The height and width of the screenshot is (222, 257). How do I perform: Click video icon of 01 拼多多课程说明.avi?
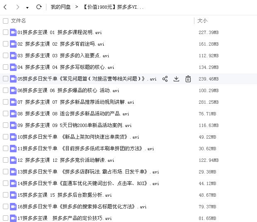[13, 32]
